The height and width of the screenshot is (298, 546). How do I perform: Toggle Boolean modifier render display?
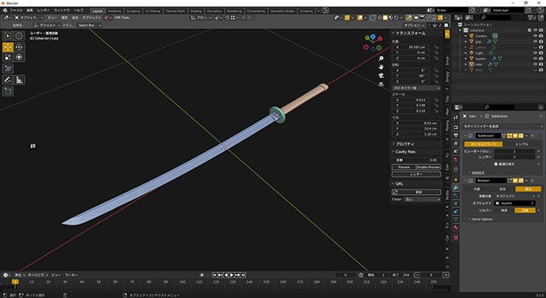521,181
